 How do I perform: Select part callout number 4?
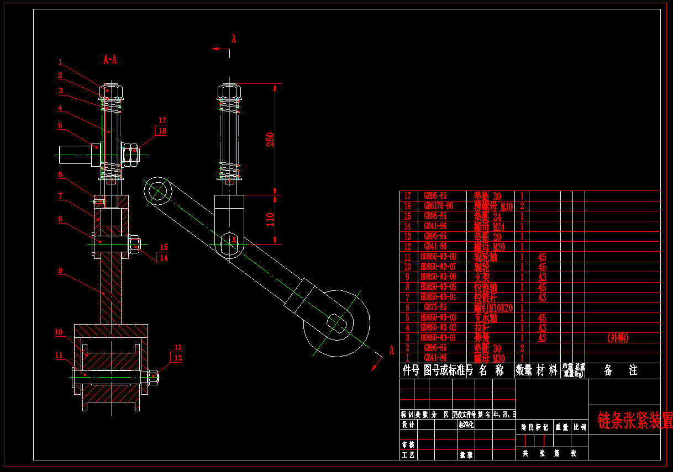(x=60, y=108)
